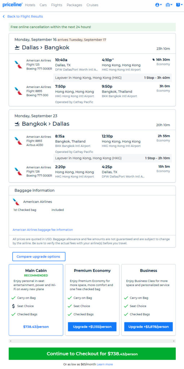This screenshot has width=184, height=369.
Task: Click the American Airlines logo for Flight 125
Action: pyautogui.click(x=18, y=65)
